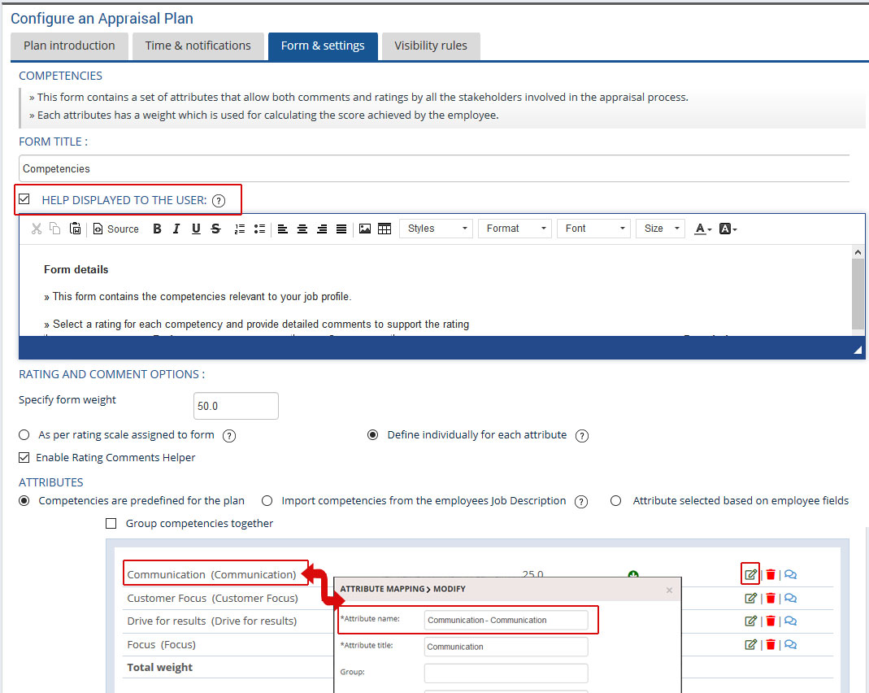
Task: Click Customer Focus attribute row text
Action: 212,598
